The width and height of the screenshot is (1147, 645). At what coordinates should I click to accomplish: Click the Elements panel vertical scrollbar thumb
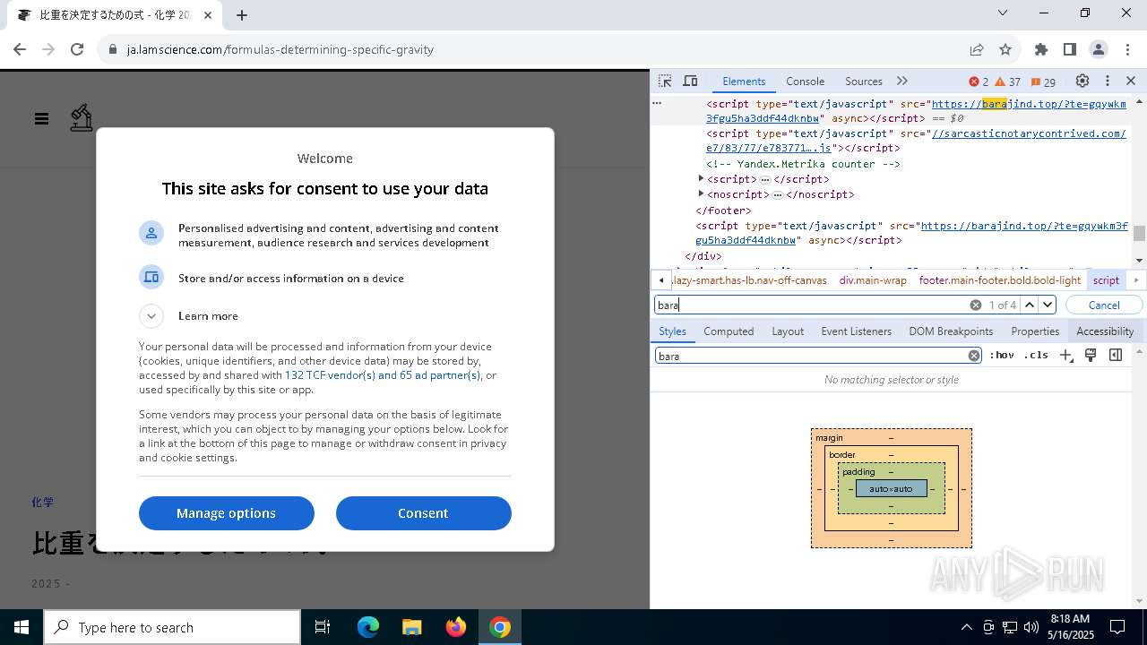[x=1139, y=234]
